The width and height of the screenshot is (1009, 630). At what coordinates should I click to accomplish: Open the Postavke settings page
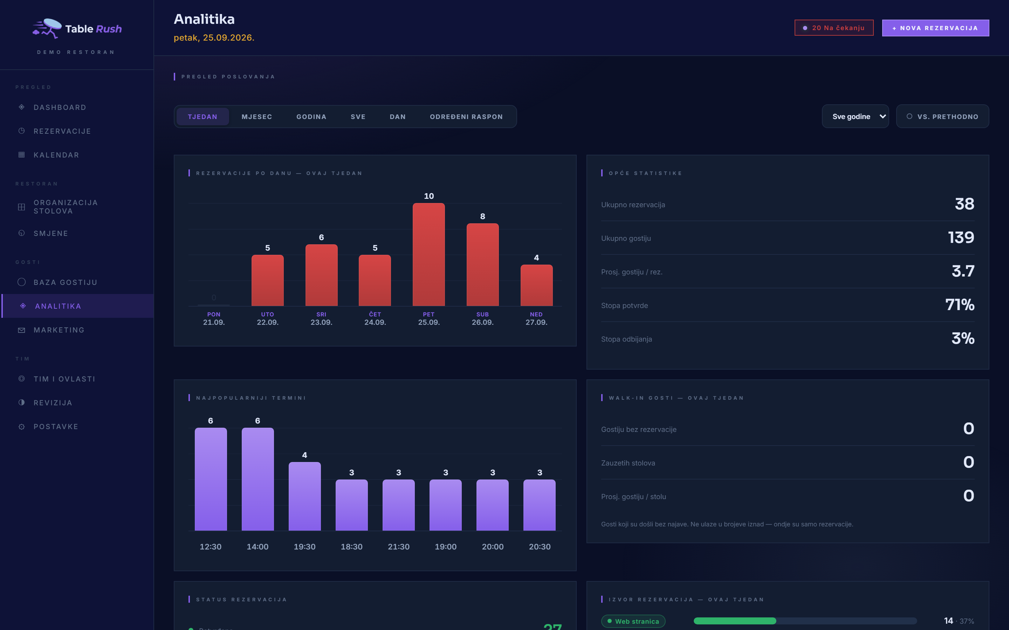tap(77, 427)
